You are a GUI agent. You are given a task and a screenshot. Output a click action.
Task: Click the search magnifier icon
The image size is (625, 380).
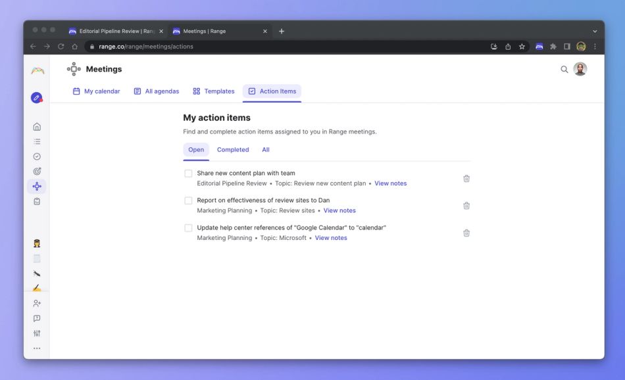[x=564, y=69]
